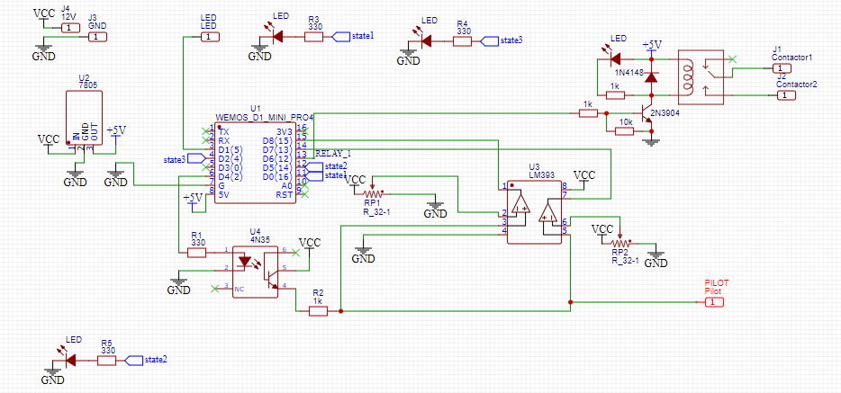Select the +5V symbol above the 1N4148
This screenshot has width=841, height=393.
click(x=651, y=47)
